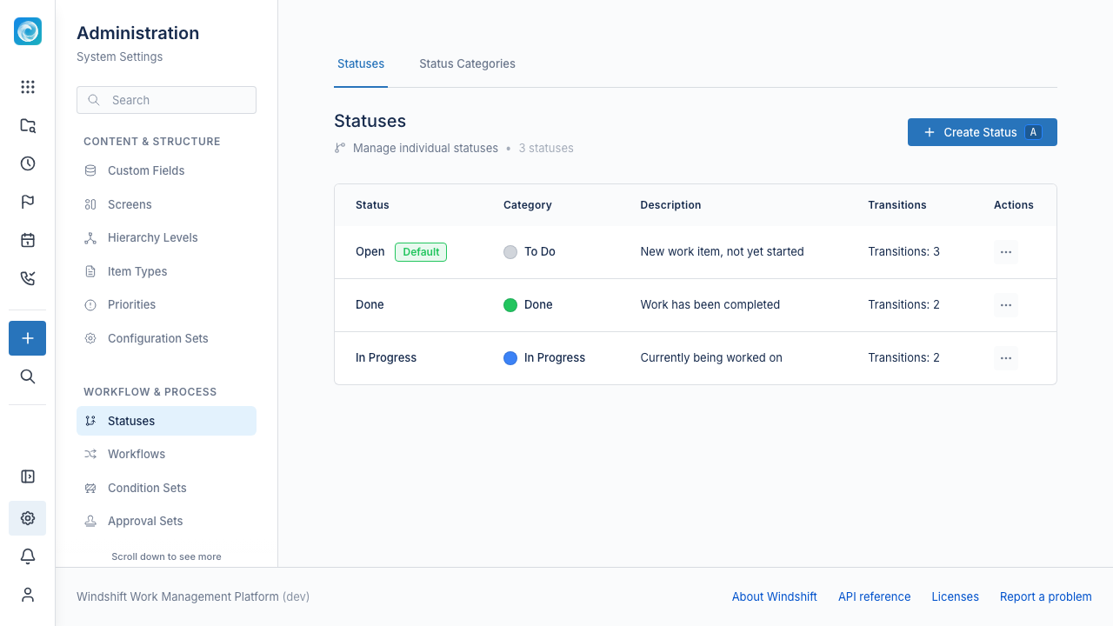Open the clock history icon
1113x626 pixels.
click(28, 163)
